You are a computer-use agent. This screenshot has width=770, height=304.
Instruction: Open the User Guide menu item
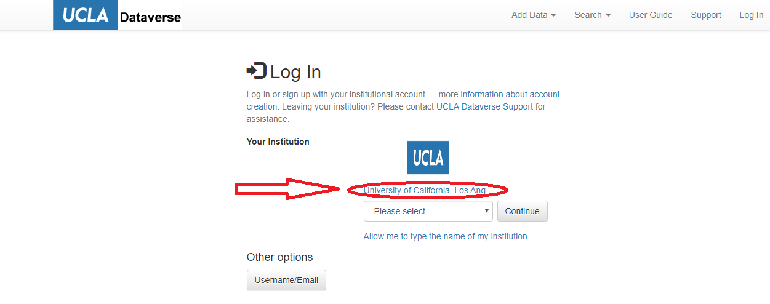pyautogui.click(x=651, y=15)
